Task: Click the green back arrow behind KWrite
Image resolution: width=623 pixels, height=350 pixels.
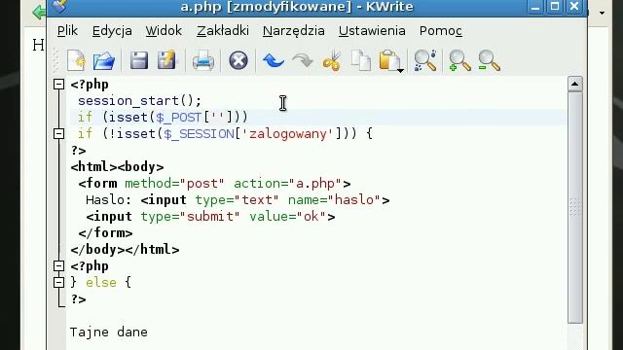Action: coord(39,13)
